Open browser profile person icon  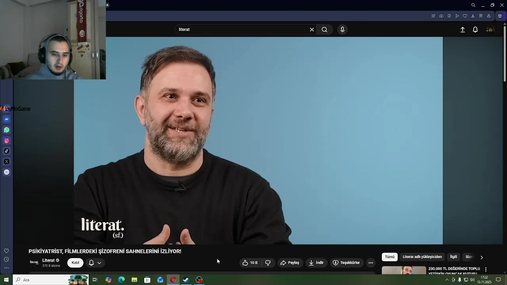(489, 16)
